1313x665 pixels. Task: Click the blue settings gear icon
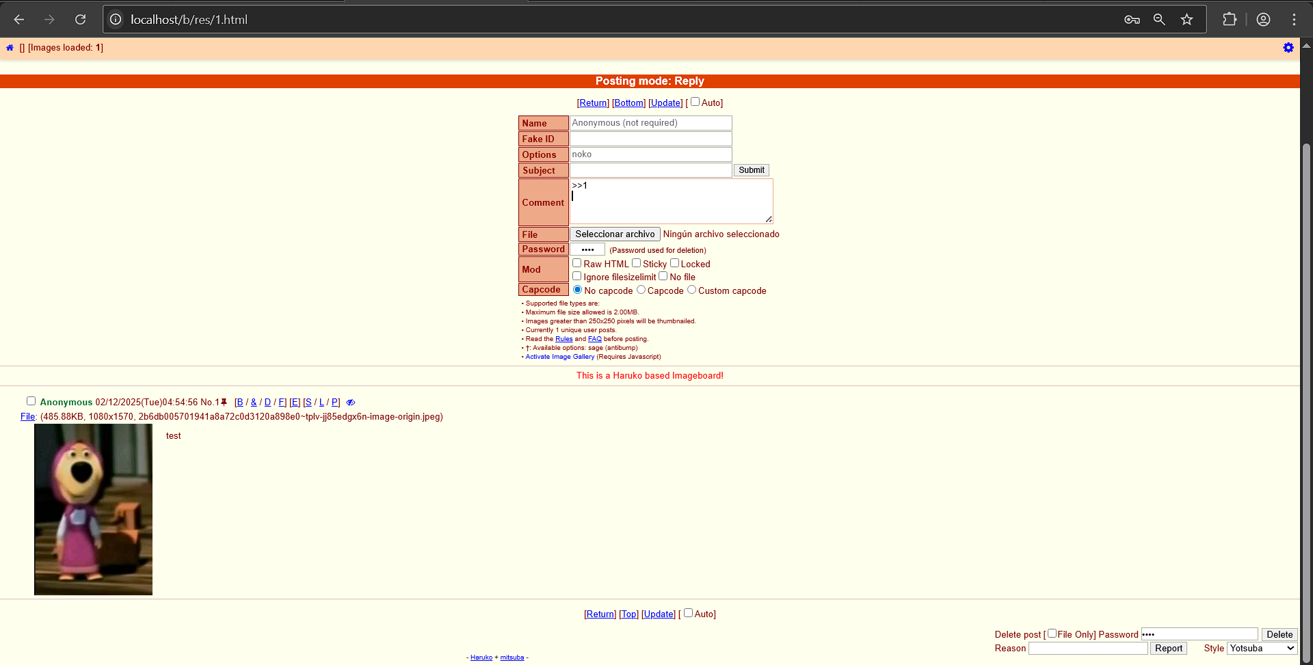click(x=1288, y=48)
